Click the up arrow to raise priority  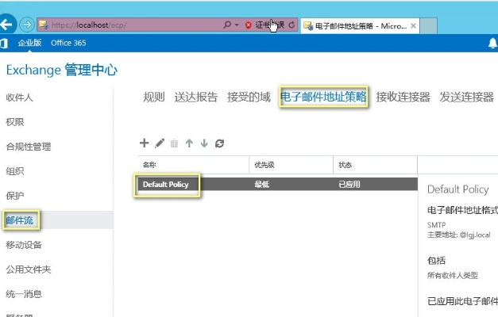click(189, 143)
